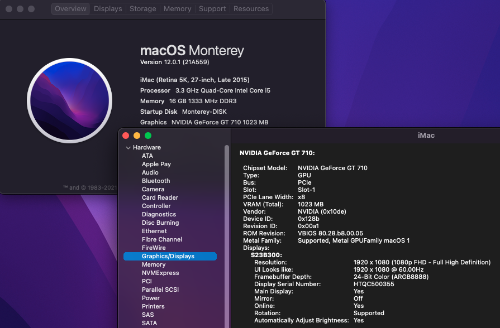This screenshot has width=500, height=328.
Task: Click the iMac window title
Action: coord(426,136)
